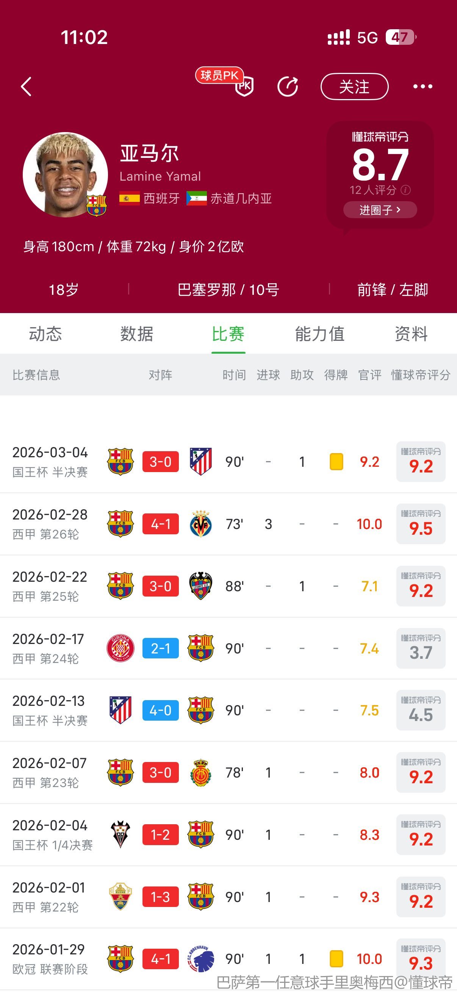This screenshot has width=457, height=995.
Task: Tap the blue 4-0 score badge
Action: [160, 710]
